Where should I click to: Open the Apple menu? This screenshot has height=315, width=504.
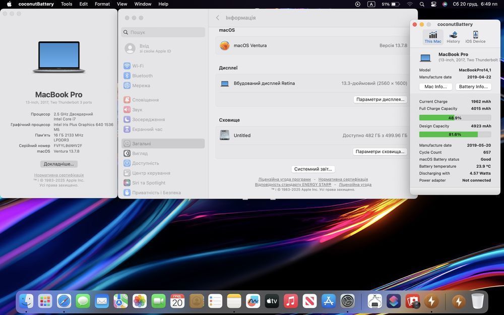click(x=9, y=4)
